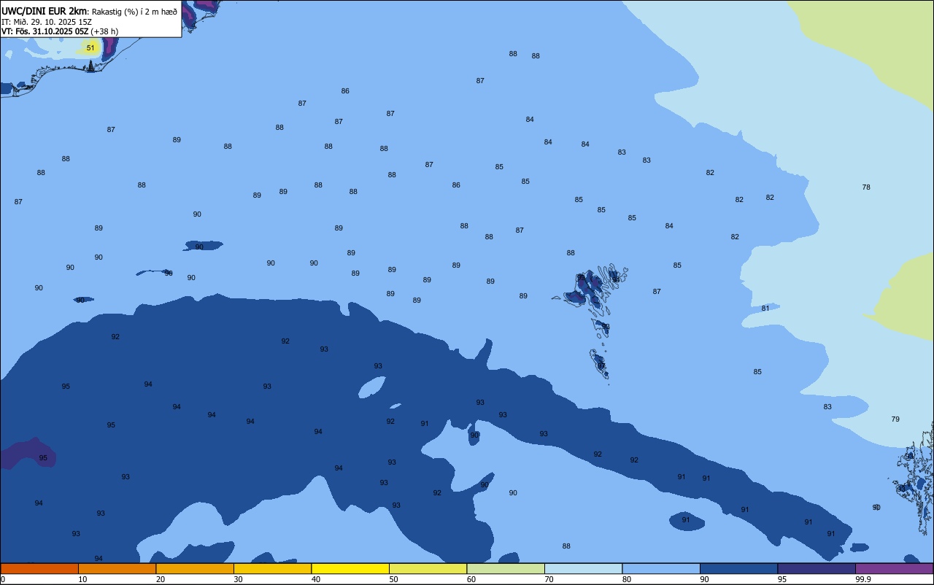Image resolution: width=934 pixels, height=585 pixels.
Task: Click the legend tick label '0'
Action: 3,579
